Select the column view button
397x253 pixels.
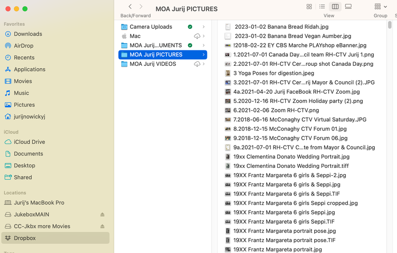point(335,6)
